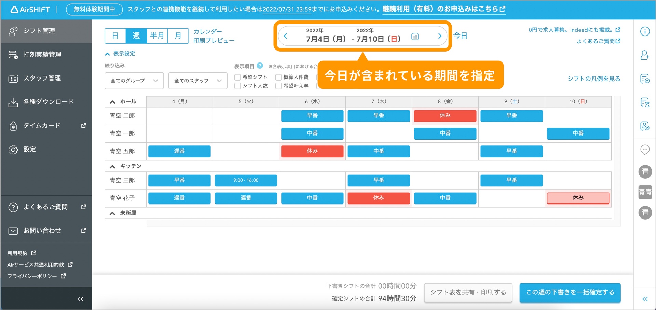Viewport: 656px width, 310px height.
Task: Enable the 希望シフト checkbox
Action: 237,77
